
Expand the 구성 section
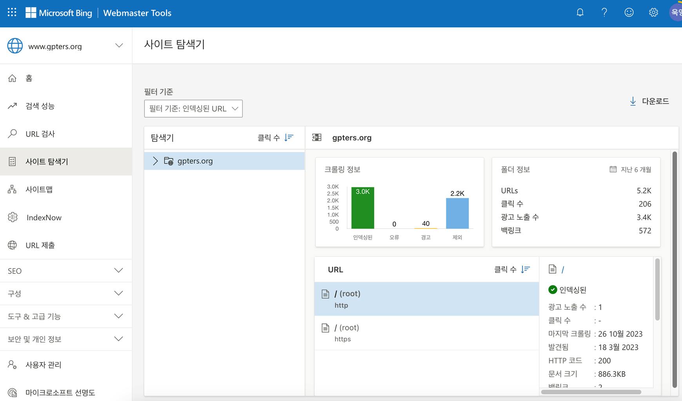[x=66, y=294]
